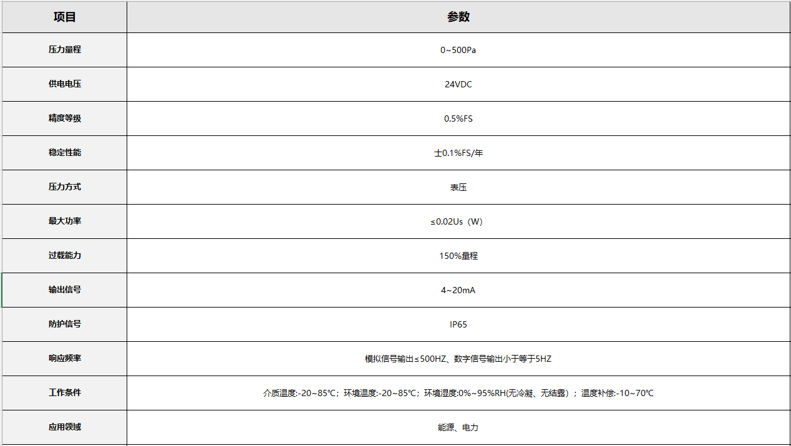Image resolution: width=791 pixels, height=446 pixels.
Task: Click the 0.5%FS parameter value
Action: point(459,119)
